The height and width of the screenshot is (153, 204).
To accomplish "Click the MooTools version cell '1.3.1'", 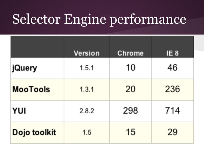I will [x=86, y=89].
